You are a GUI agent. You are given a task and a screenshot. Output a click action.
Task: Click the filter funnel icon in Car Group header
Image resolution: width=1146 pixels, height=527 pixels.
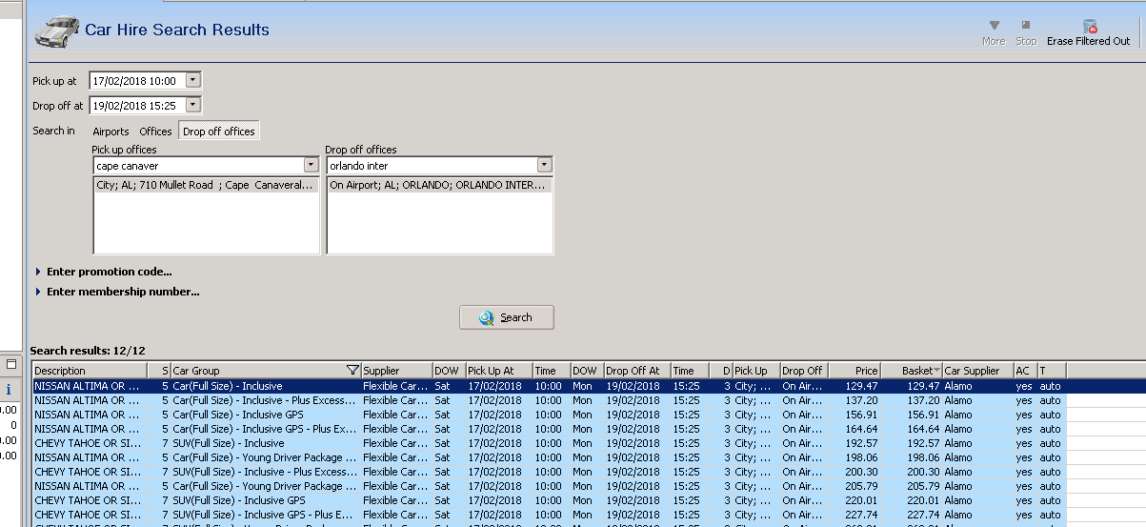point(352,370)
